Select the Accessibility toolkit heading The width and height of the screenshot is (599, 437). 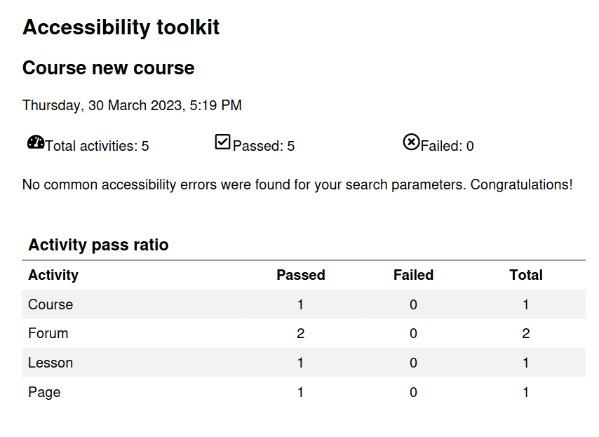click(x=121, y=27)
